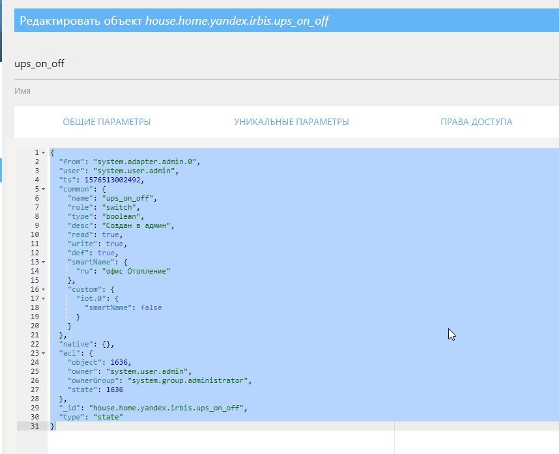Click the "офис Отопление" smart name value
The width and height of the screenshot is (559, 454).
pos(136,271)
